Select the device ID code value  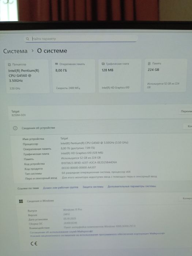click(89, 162)
